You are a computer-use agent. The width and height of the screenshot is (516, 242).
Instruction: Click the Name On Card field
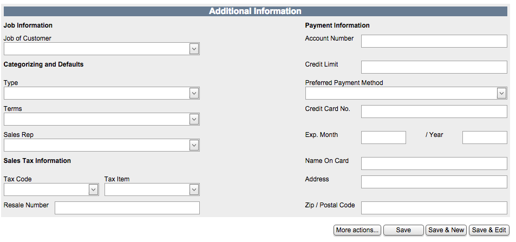pos(434,163)
